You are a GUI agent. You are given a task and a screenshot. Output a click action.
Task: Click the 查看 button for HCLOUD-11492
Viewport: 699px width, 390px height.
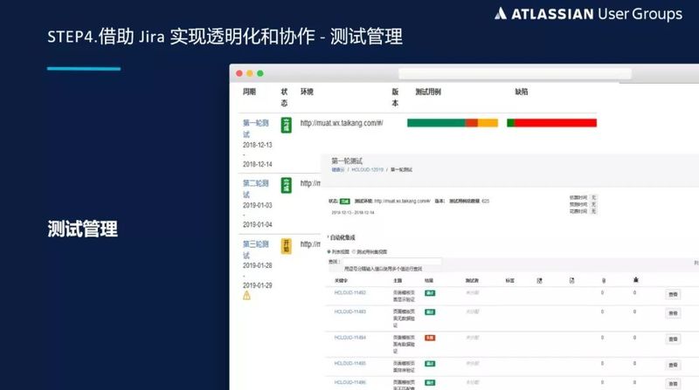673,294
